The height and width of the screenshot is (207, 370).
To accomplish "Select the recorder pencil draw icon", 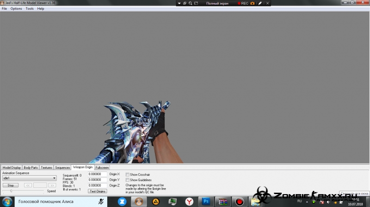I will [260, 3].
